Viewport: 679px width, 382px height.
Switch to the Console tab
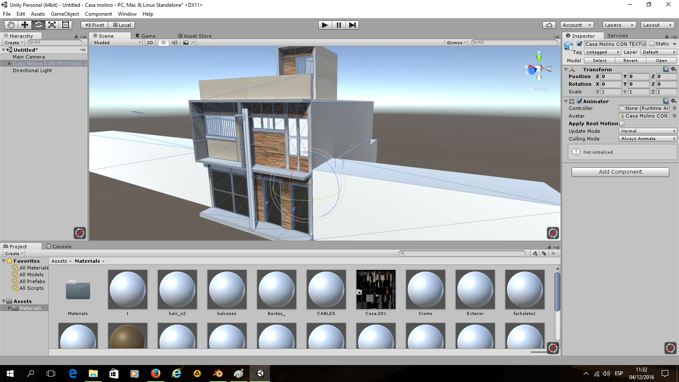pyautogui.click(x=59, y=246)
